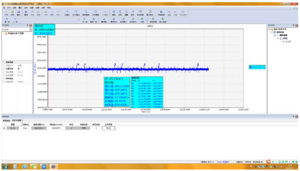
Task: Open the Project combo box dropdown
Action: click(31, 29)
